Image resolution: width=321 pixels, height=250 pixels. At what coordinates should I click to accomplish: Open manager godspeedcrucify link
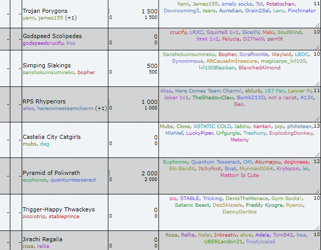tap(43, 43)
